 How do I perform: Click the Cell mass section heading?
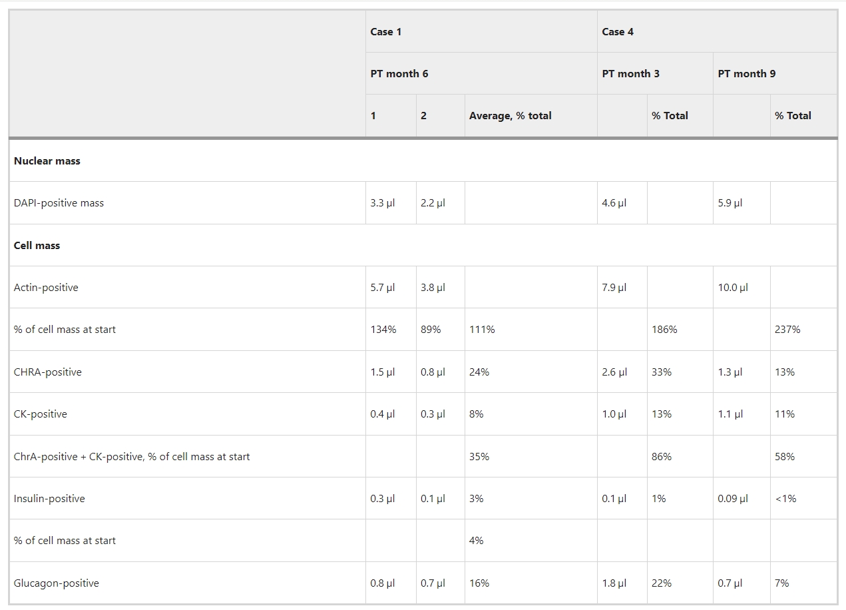[x=37, y=246]
